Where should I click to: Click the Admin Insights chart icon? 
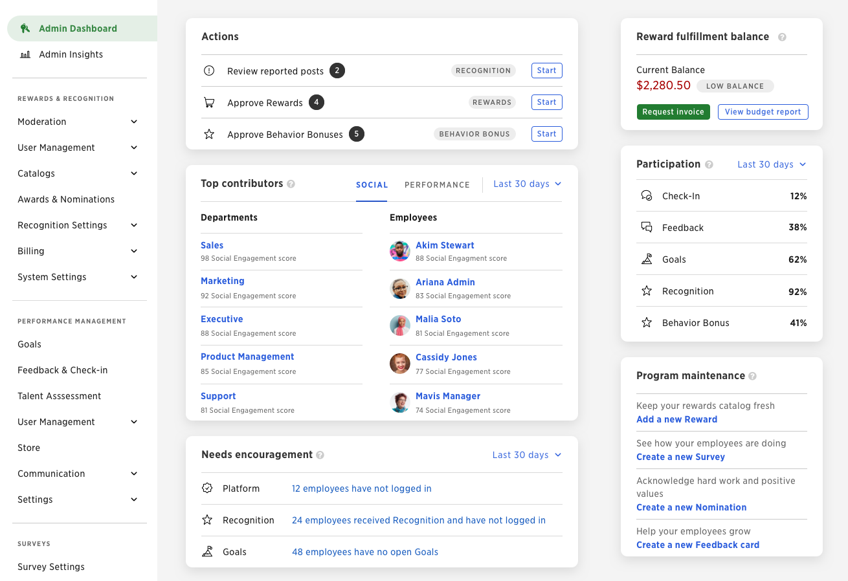25,55
